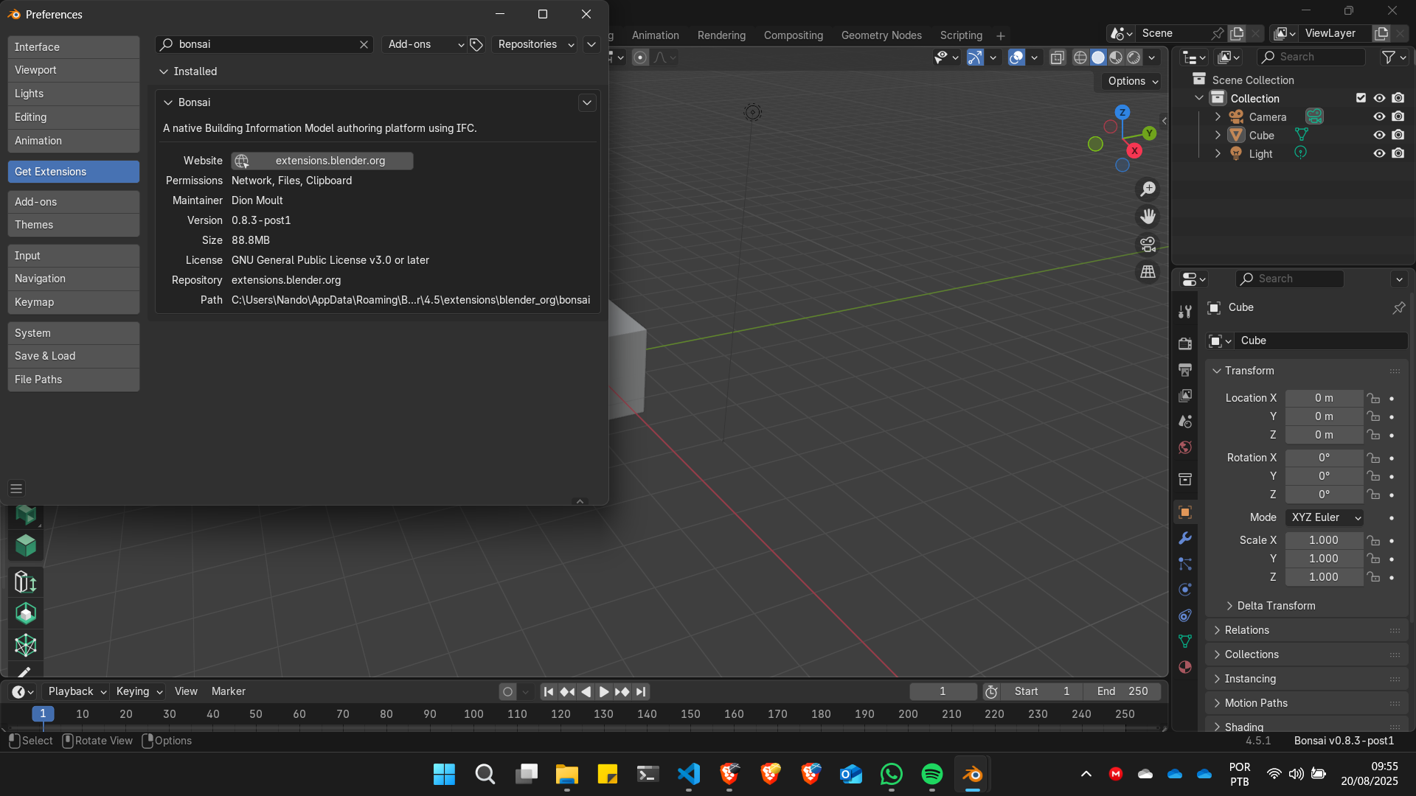Open the viewport Options dropdown
Image resolution: width=1416 pixels, height=796 pixels.
click(x=1133, y=81)
